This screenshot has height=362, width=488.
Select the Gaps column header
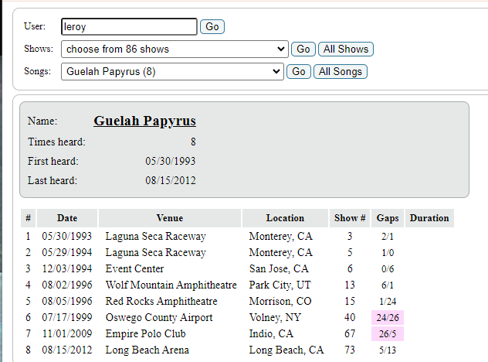pyautogui.click(x=387, y=218)
